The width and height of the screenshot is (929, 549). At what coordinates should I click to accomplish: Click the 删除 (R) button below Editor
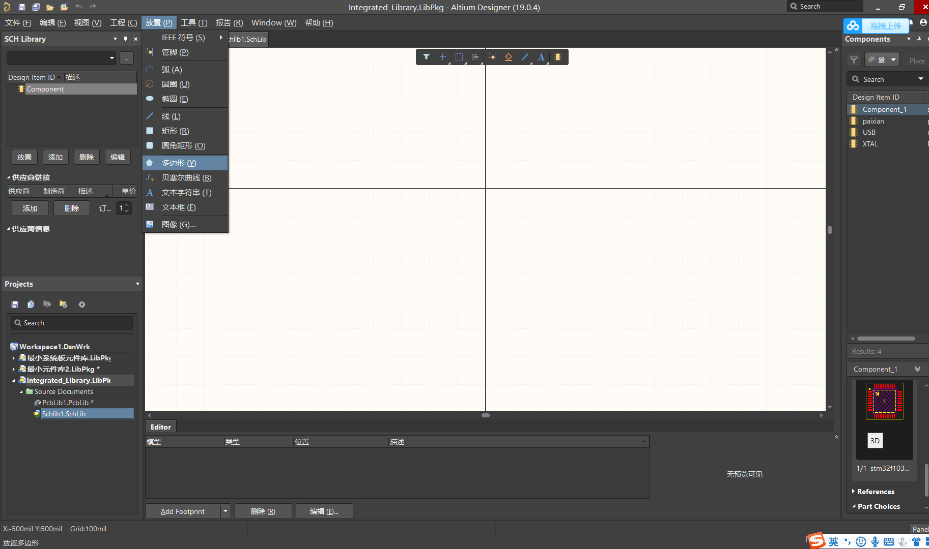pyautogui.click(x=263, y=511)
